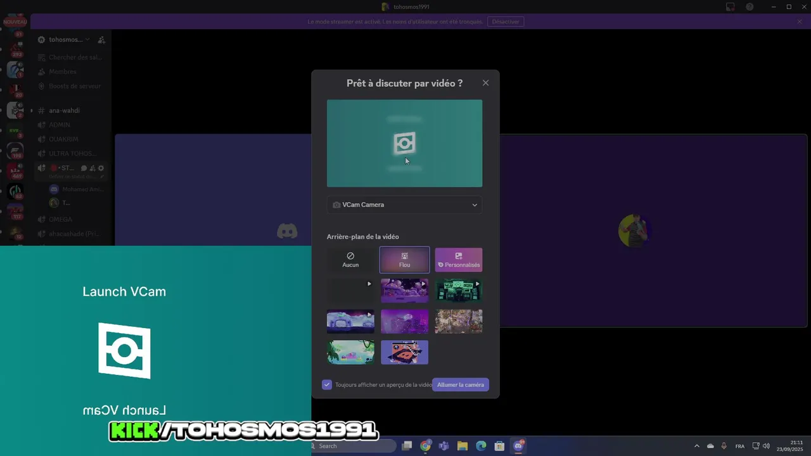
Task: Click Désactiver in streamer mode banner
Action: click(x=506, y=22)
